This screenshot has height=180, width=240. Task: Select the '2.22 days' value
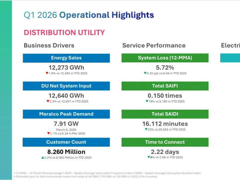point(165,152)
